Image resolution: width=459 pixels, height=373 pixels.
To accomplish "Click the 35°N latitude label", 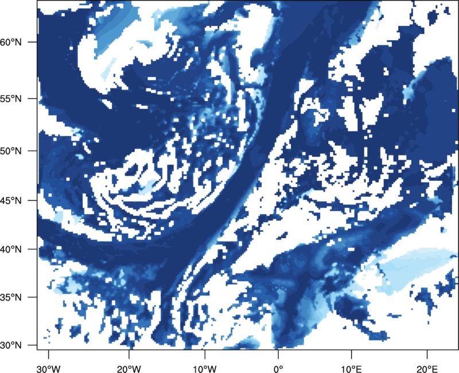I will [x=11, y=297].
